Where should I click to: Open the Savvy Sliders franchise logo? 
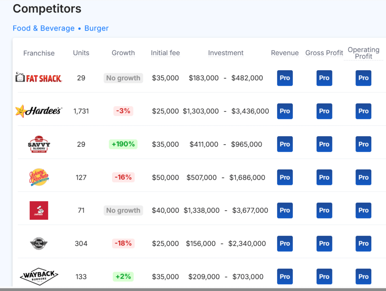click(x=39, y=144)
